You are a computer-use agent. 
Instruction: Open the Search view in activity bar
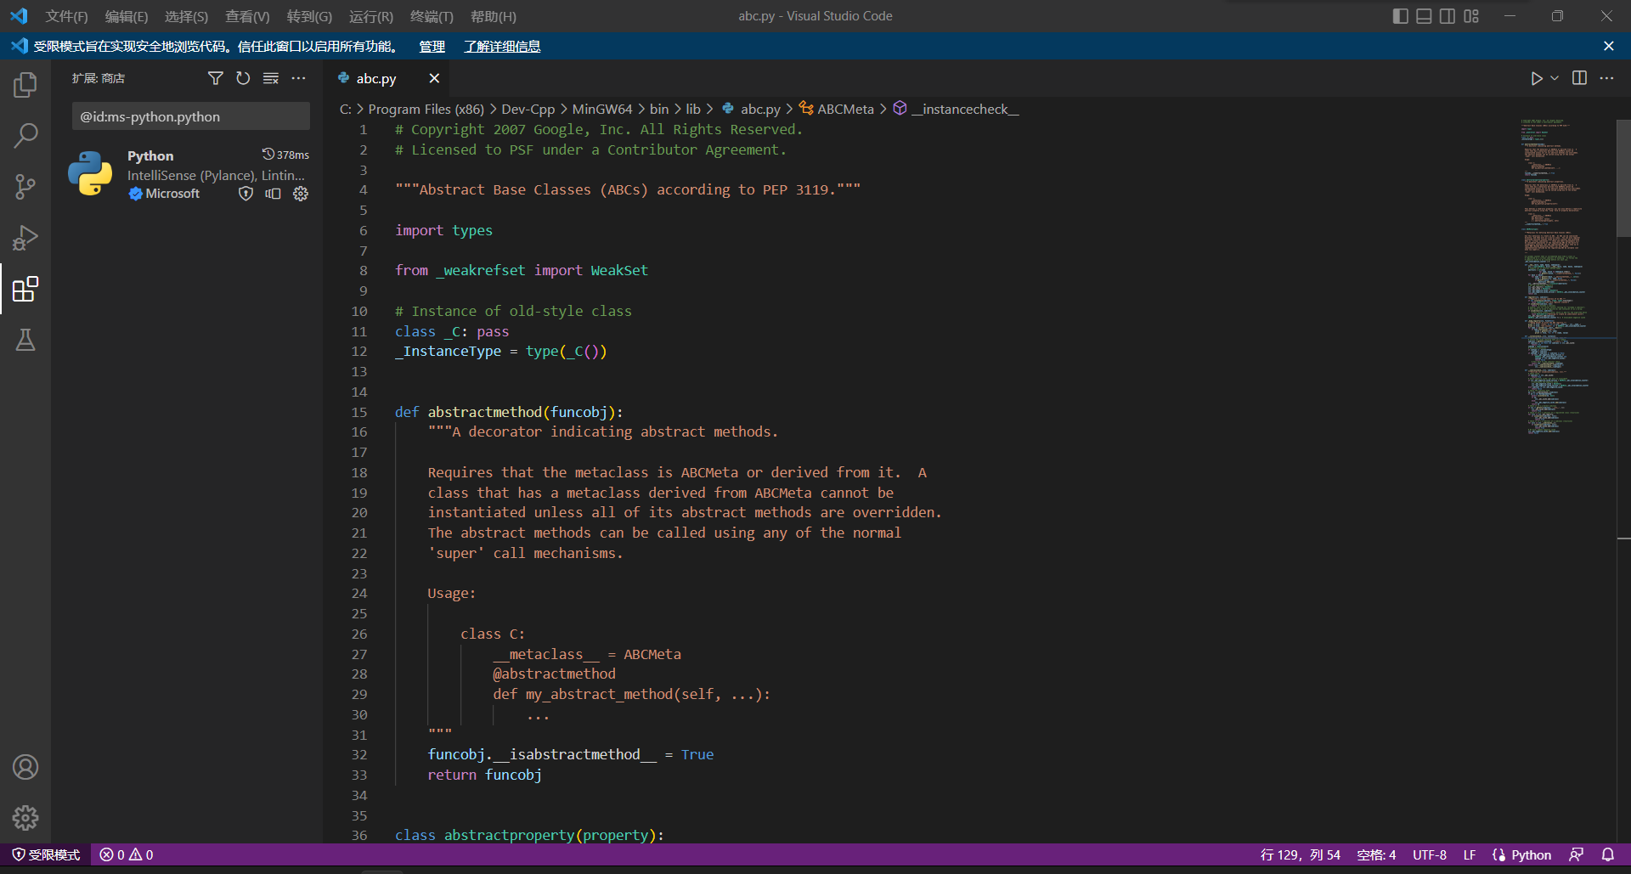[25, 136]
